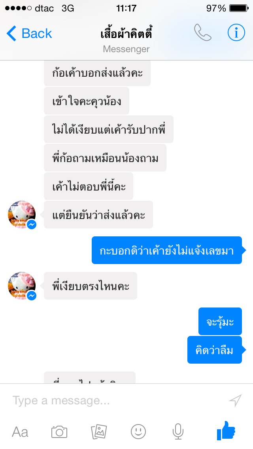Select the blue message คิดว่าลืม

[215, 350]
